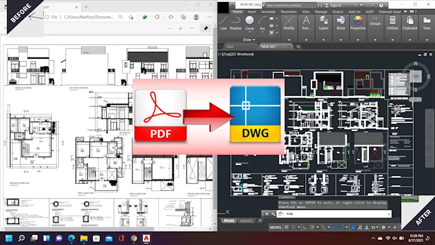
Task: Toggle polar tracking in status bar
Action: coord(312,227)
